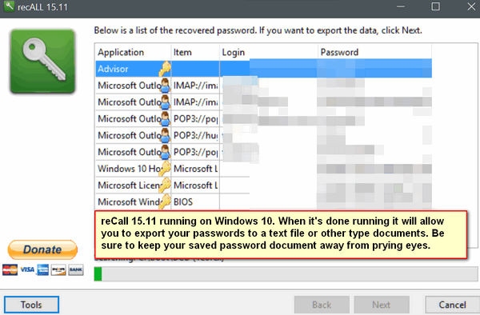Viewport: 480px width, 315px height.
Task: Click the Visa card icon
Action: [x=27, y=269]
